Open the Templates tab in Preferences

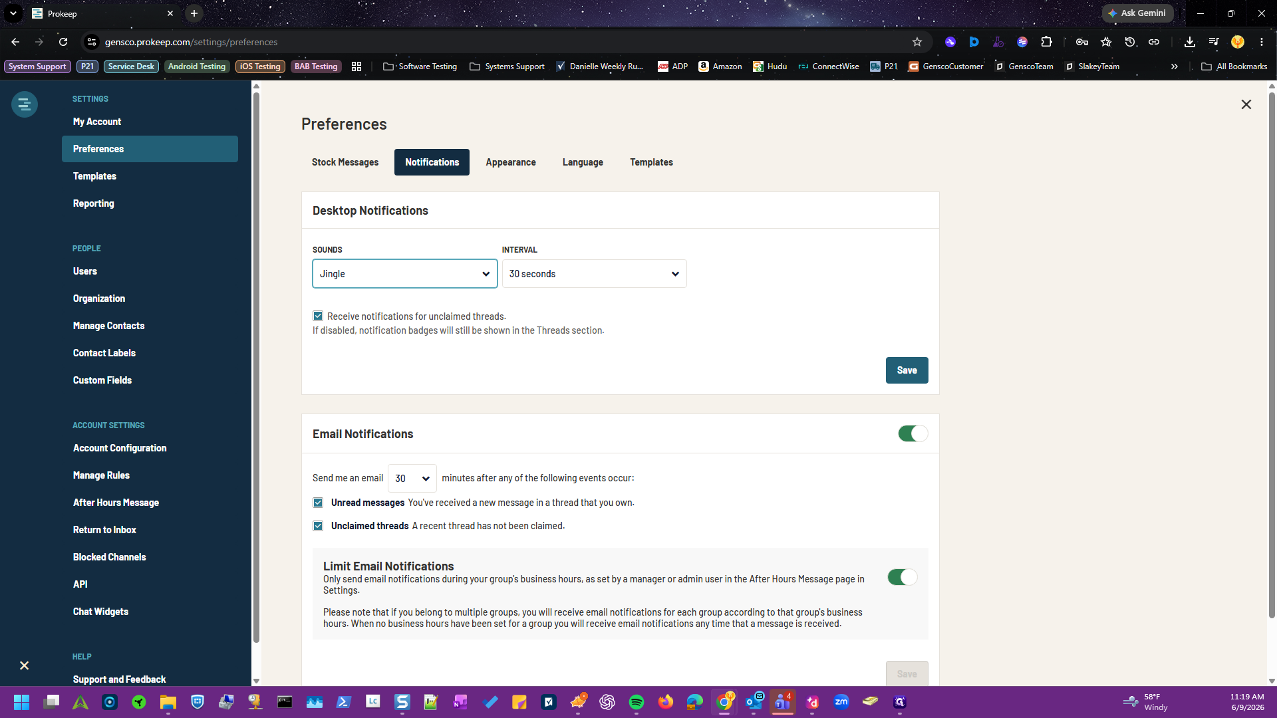(x=651, y=162)
